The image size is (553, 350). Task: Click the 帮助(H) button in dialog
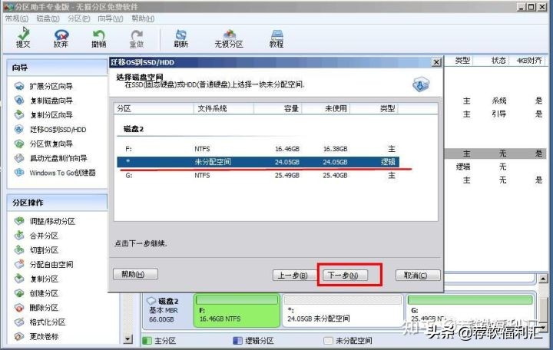point(135,274)
